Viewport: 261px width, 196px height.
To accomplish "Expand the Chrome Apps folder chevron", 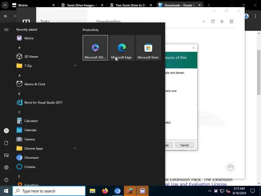I will click(x=75, y=148).
